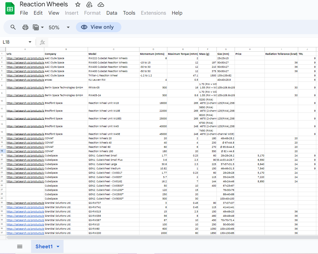Click the Momentum (mNms) header cell
Screen dimensions: 318x254
pos(153,54)
